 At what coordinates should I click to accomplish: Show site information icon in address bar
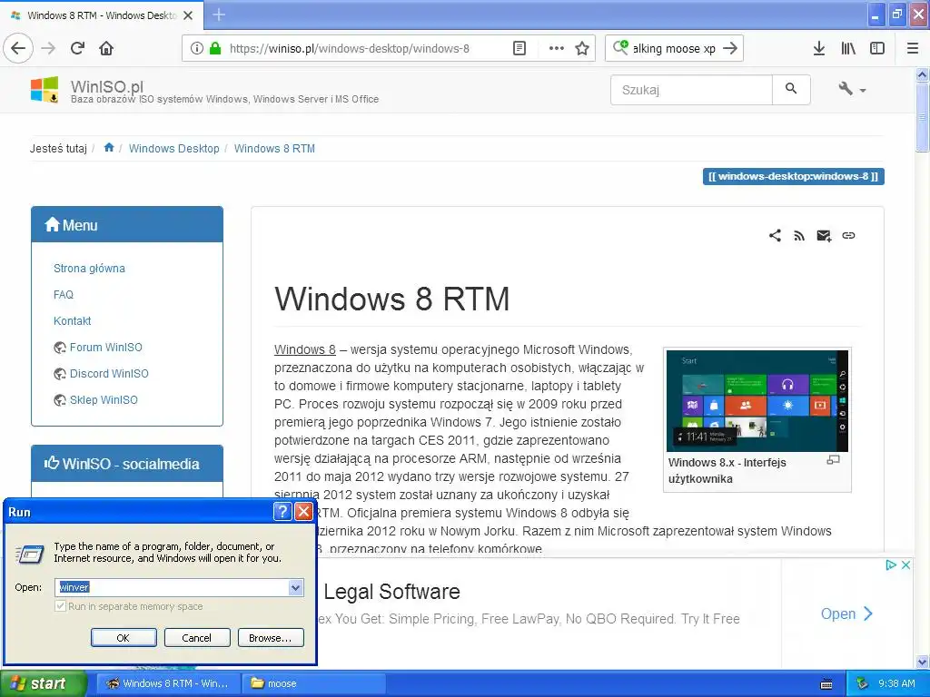[197, 48]
